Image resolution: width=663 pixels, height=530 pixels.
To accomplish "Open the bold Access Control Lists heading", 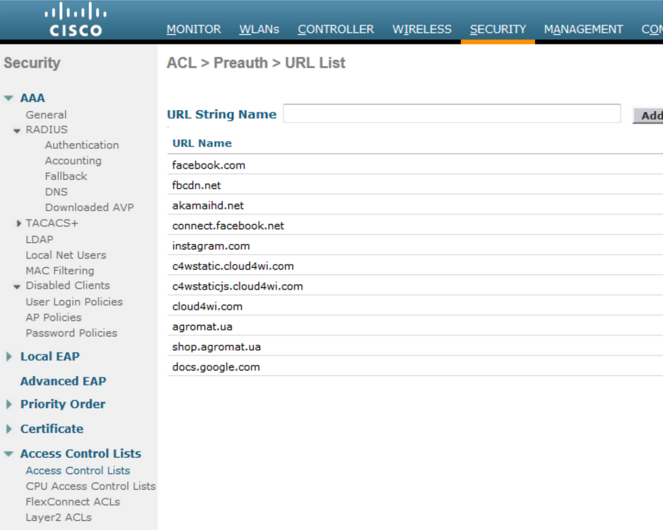I will (81, 454).
